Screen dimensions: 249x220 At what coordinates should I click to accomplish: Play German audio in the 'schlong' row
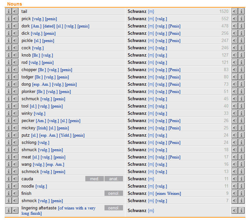pyautogui.click(x=234, y=143)
